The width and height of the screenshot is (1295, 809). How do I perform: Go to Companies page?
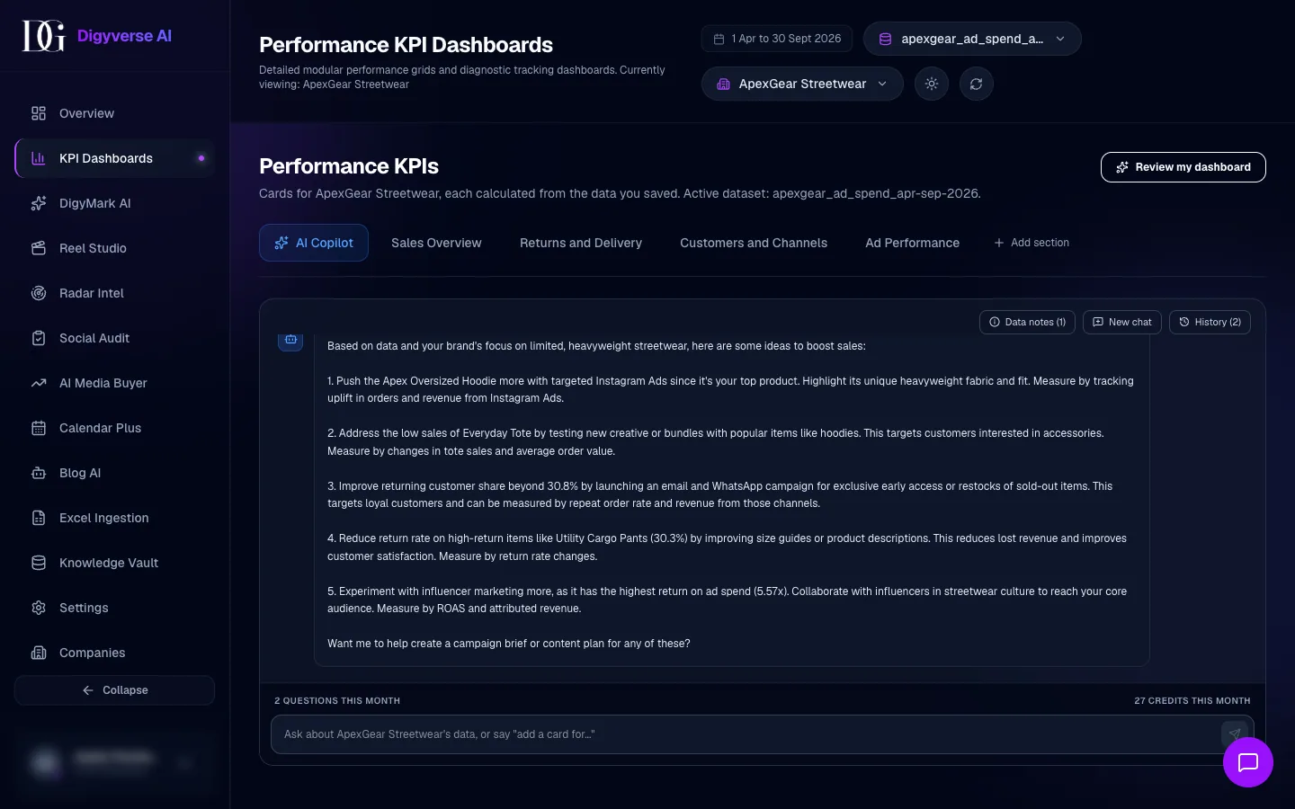[114, 653]
